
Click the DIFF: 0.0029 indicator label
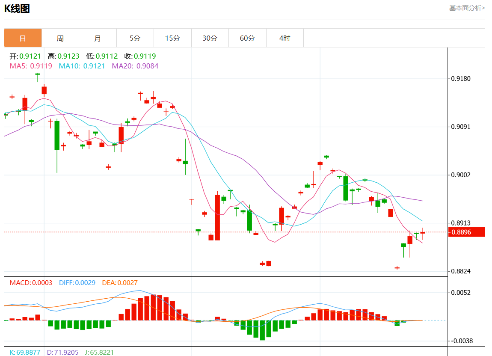click(x=77, y=283)
